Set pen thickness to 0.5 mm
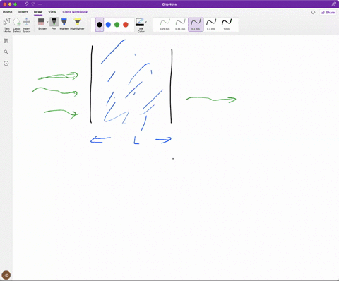Screen dimensions: 339x281 tap(196, 25)
